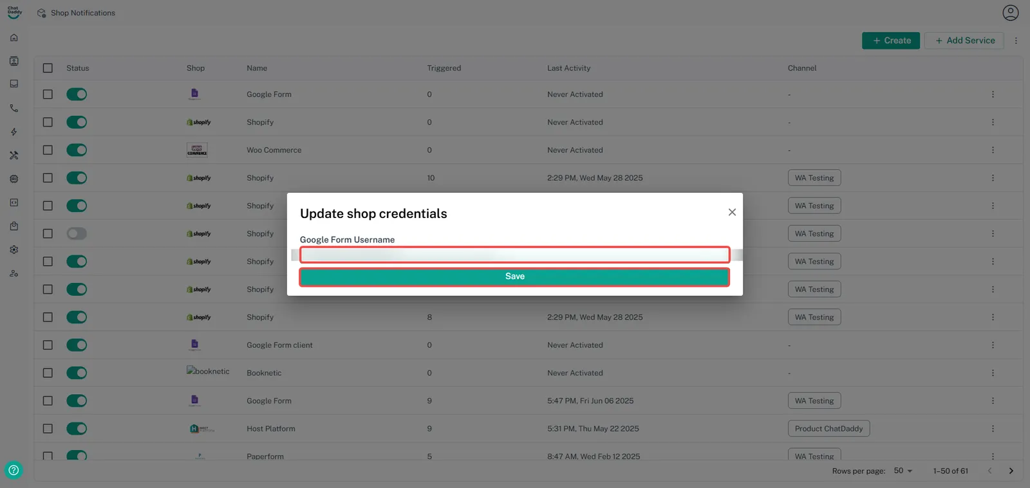Enable the disabled Shopify status toggle
This screenshot has width=1030, height=488.
[77, 233]
